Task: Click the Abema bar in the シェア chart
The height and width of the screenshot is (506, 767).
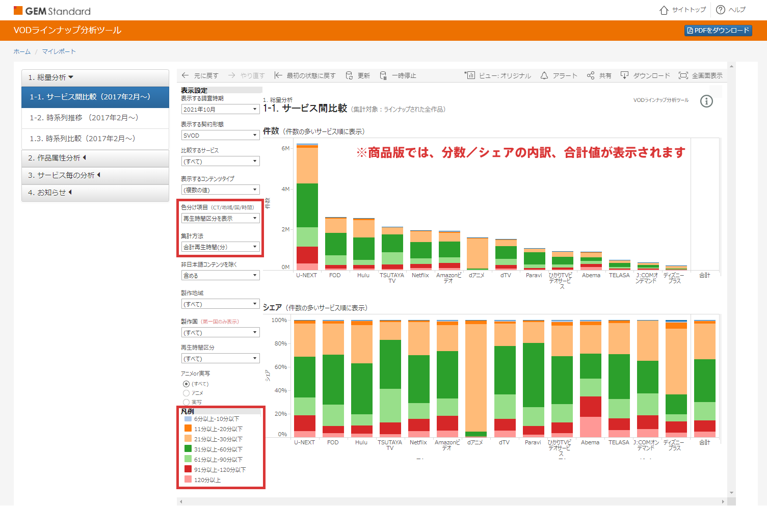Action: click(x=590, y=379)
